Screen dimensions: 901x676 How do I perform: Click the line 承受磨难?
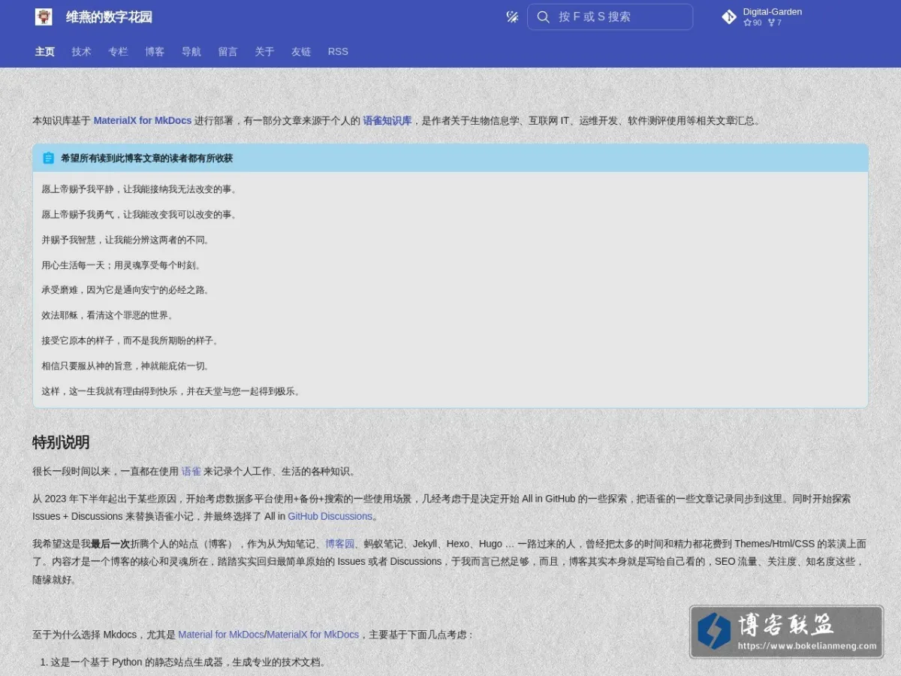[x=126, y=290]
